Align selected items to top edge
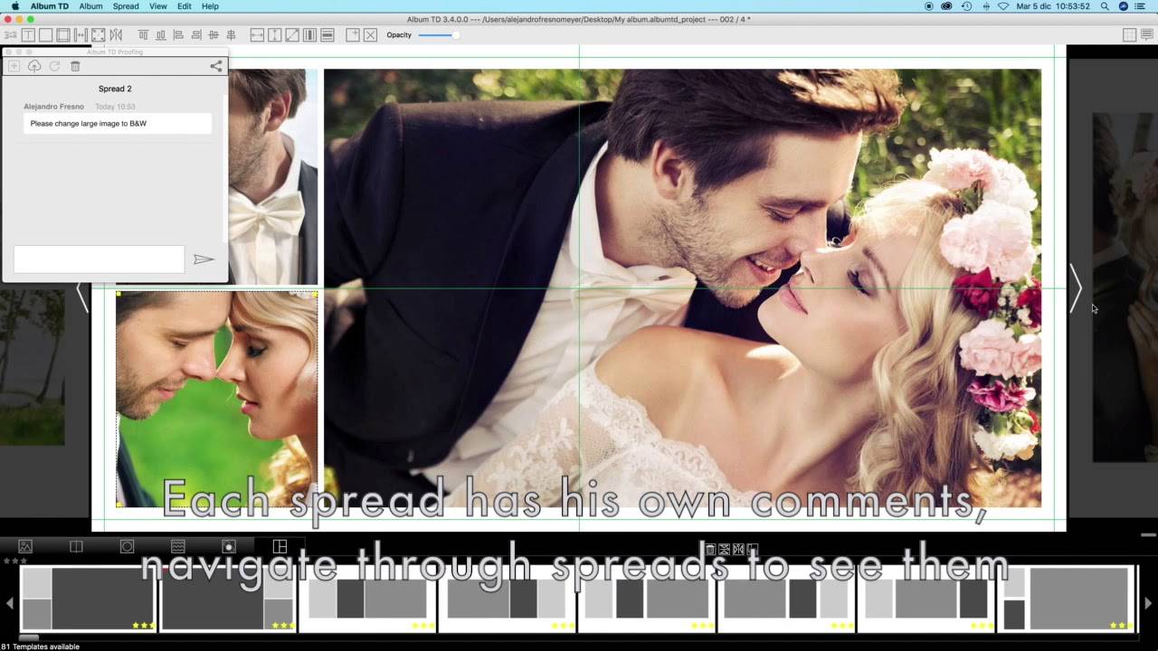The width and height of the screenshot is (1158, 651). 143,35
